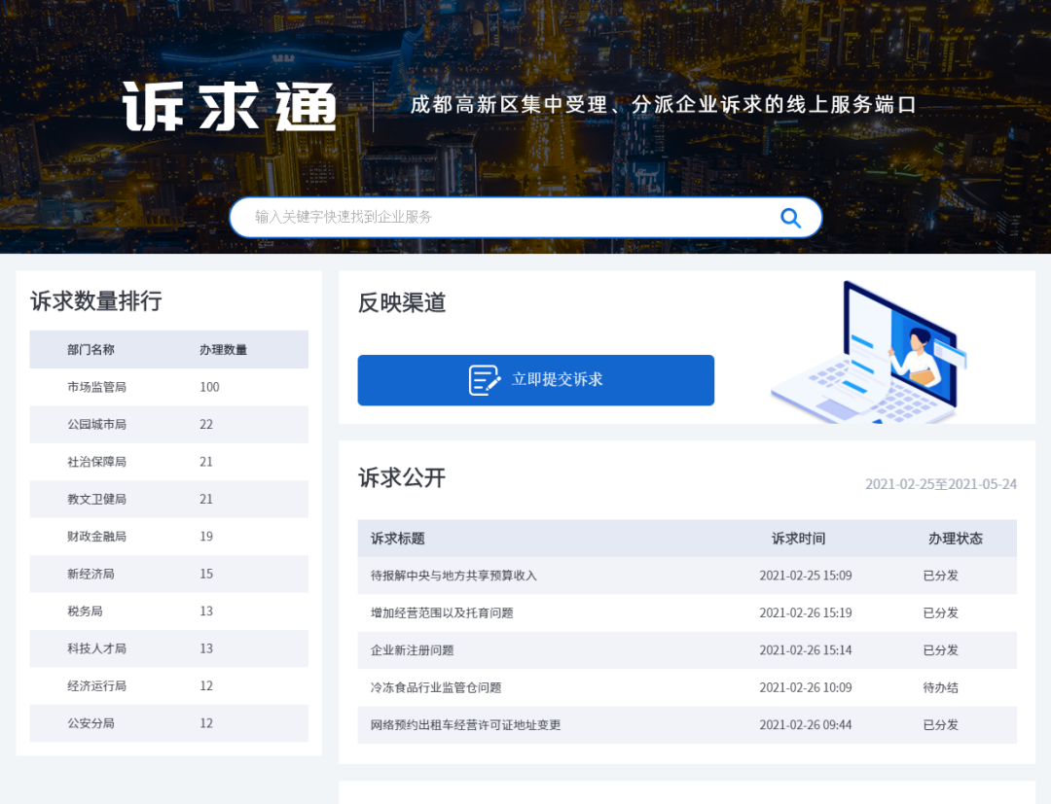Screen dimensions: 1051x804
Task: Click the 诉求通 site logo
Action: (230, 106)
